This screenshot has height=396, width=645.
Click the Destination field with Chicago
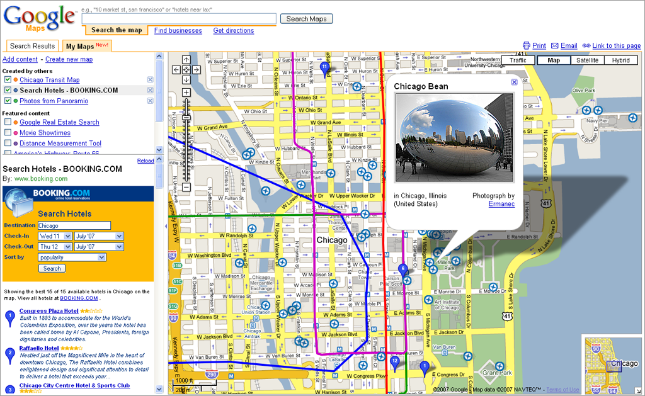tap(74, 225)
